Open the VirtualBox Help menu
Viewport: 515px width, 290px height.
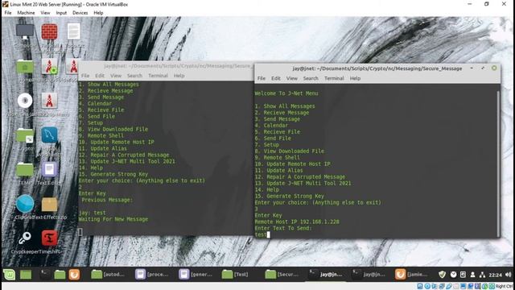[x=98, y=13]
